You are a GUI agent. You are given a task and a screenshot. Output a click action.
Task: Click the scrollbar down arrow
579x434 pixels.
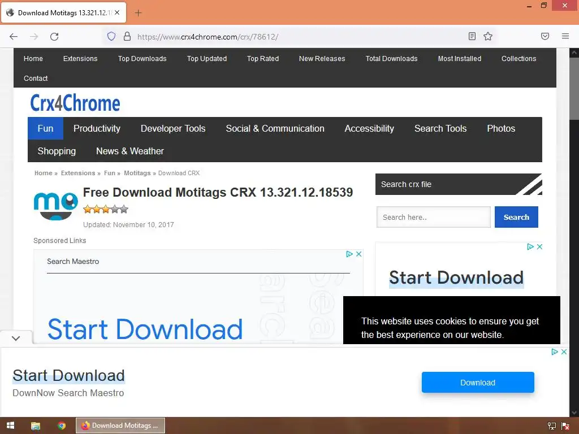point(574,413)
